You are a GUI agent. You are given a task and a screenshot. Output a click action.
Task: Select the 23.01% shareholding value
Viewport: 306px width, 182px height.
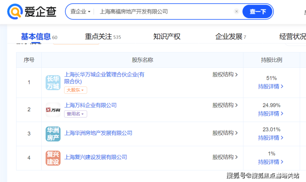pos(271,129)
